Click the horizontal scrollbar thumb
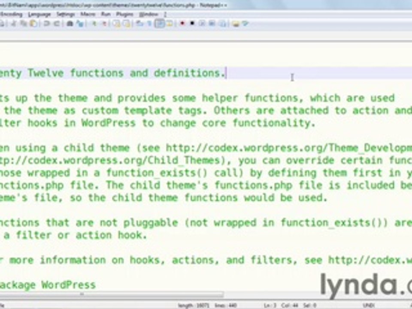 [112, 294]
